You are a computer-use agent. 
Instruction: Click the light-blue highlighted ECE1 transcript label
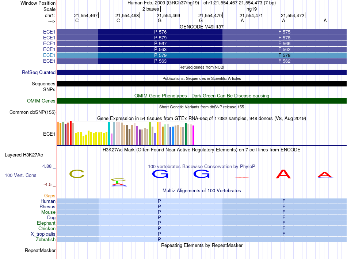(49, 55)
